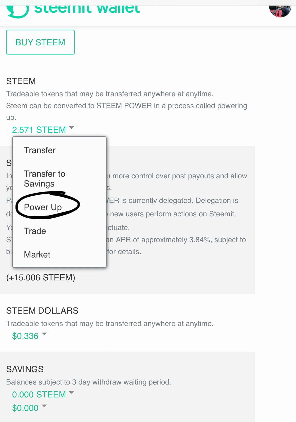Choose Transfer to Savings option
The image size is (296, 422).
tap(44, 179)
